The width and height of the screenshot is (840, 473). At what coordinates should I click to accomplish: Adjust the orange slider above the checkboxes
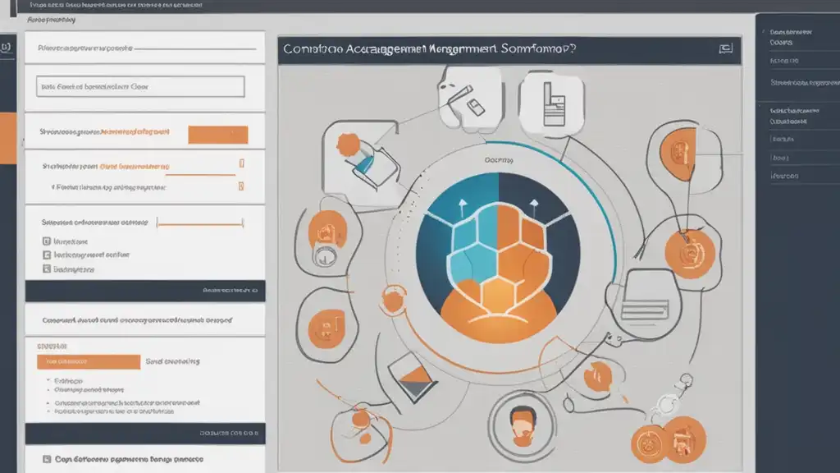(x=200, y=223)
